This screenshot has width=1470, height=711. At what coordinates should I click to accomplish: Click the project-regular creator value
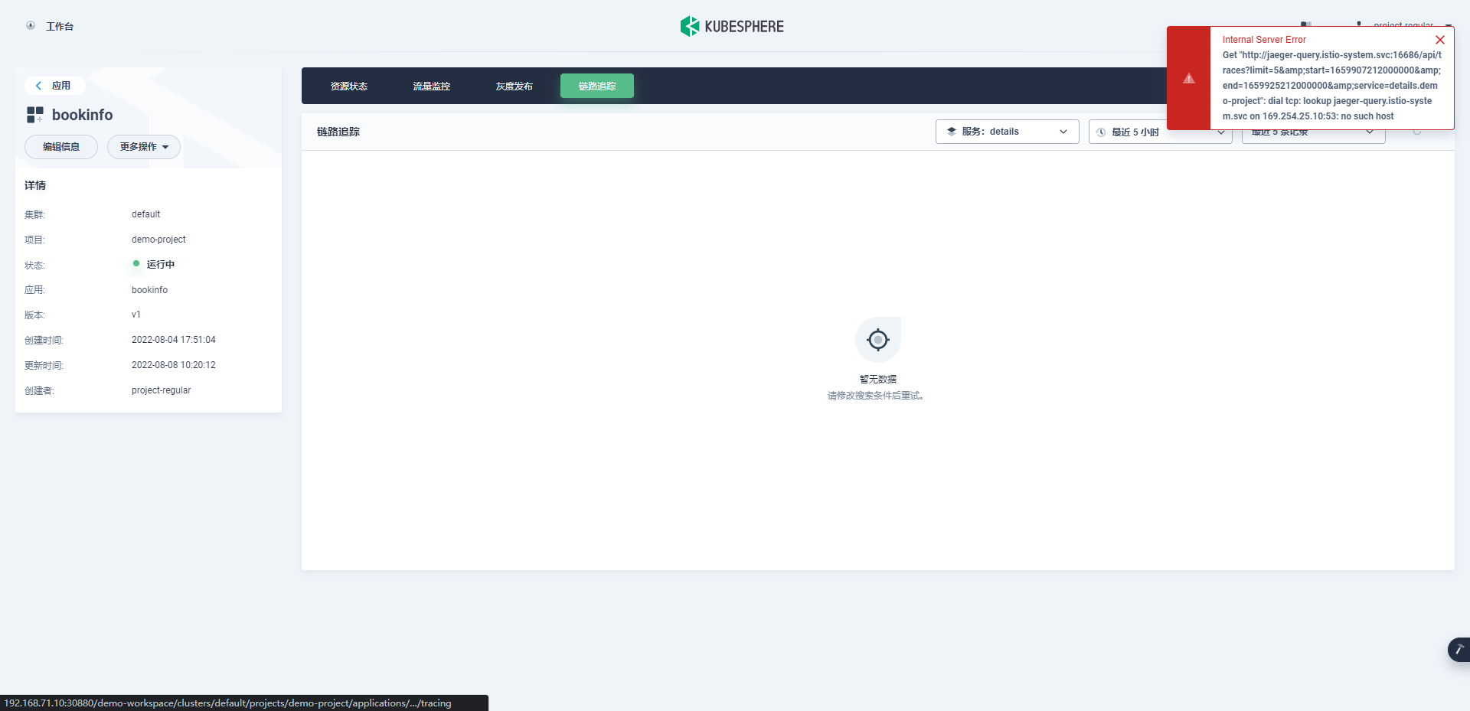161,390
